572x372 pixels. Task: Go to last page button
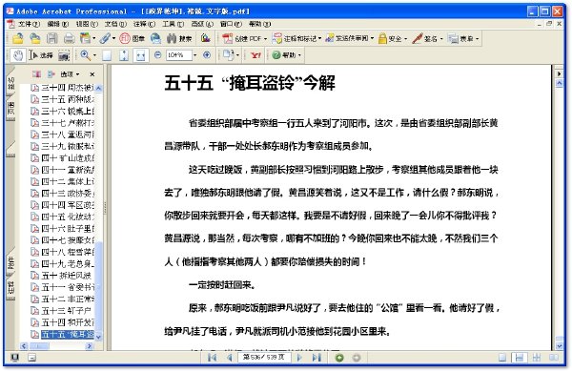point(317,358)
